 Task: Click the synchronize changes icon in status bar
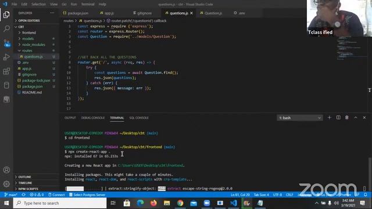(x=23, y=195)
